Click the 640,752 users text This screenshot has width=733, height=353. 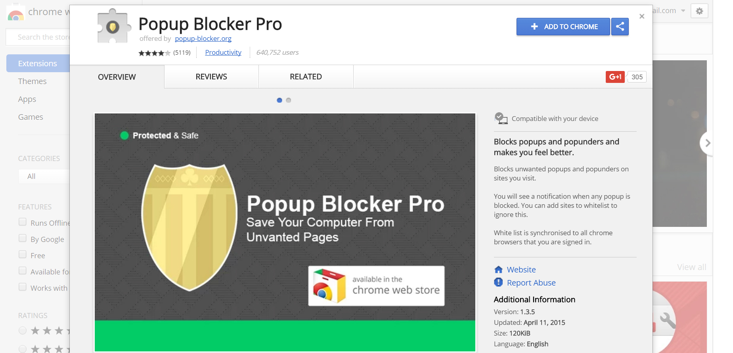[x=278, y=52]
